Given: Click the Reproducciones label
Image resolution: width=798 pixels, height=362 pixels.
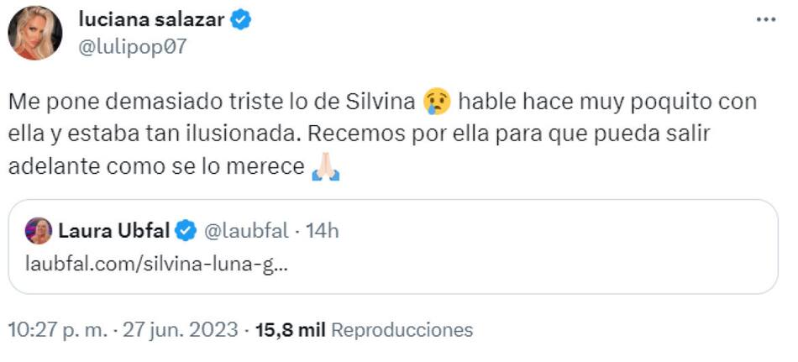Looking at the screenshot, I should coord(402,330).
